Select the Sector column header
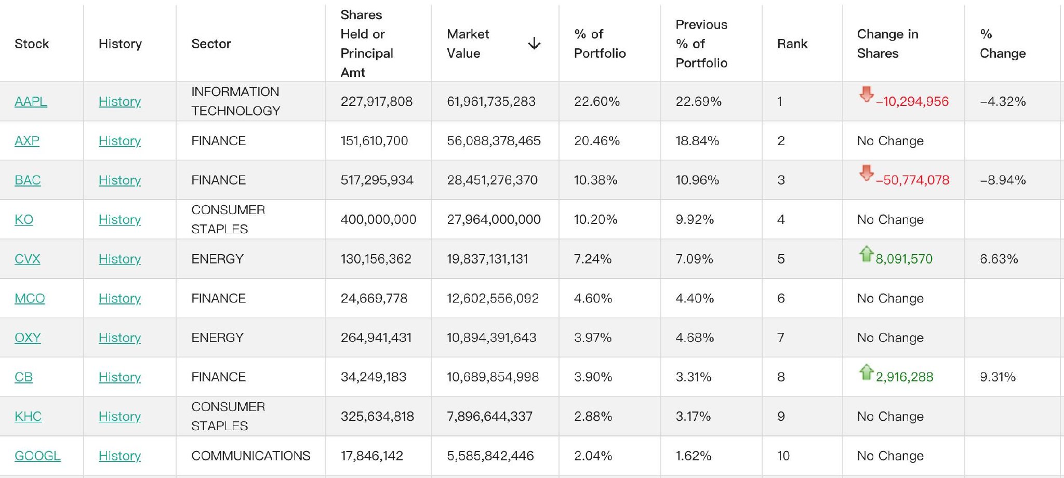 [x=211, y=44]
